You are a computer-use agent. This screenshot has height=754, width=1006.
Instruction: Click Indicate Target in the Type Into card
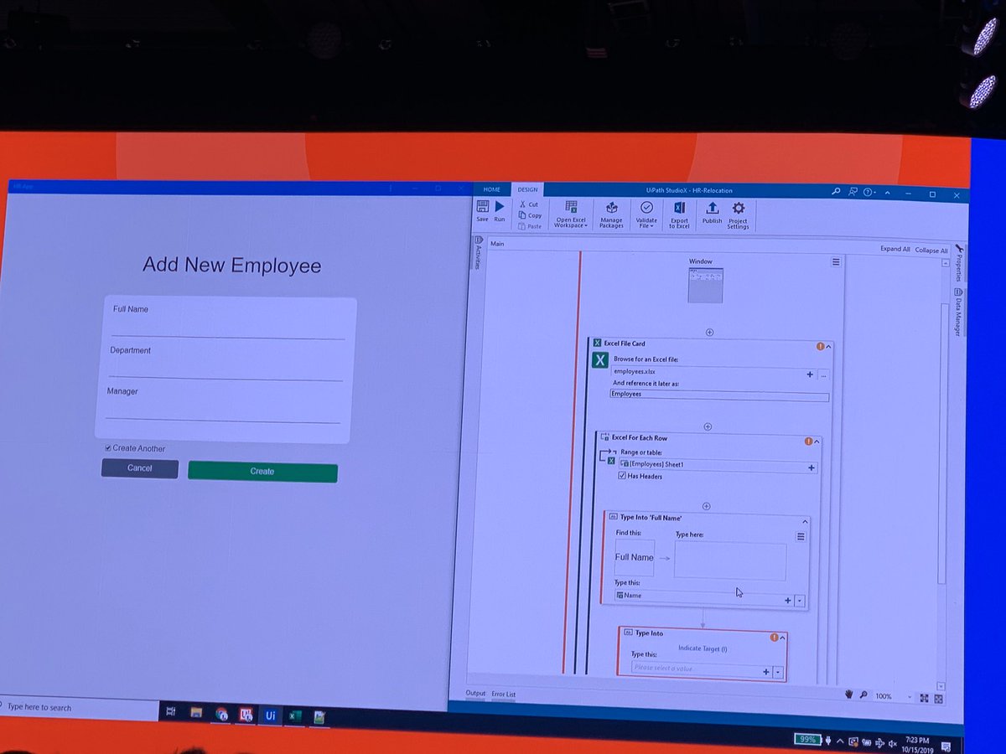tap(703, 648)
